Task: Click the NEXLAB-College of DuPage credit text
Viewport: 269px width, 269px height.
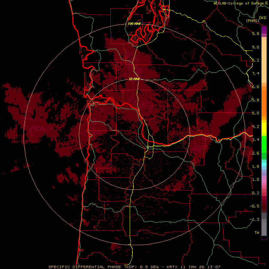Action: click(x=240, y=3)
